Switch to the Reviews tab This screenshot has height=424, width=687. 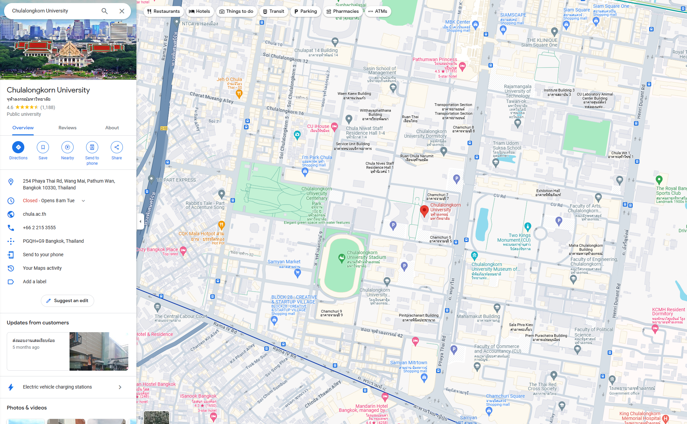68,128
